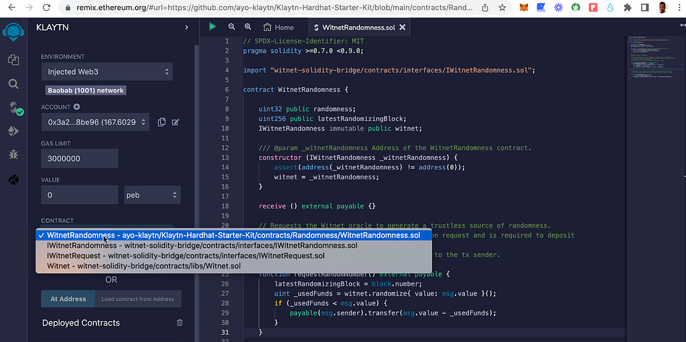Image resolution: width=686 pixels, height=342 pixels.
Task: Open the Debugger bug icon
Action: [x=13, y=155]
